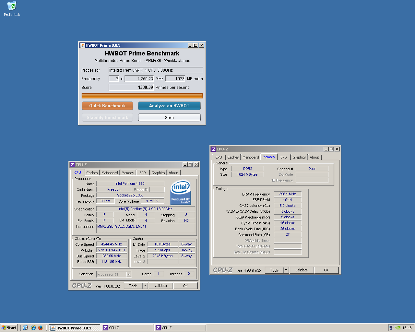This screenshot has height=332, width=415.
Task: Click the DRAM Frequency value 396.1 MHz
Action: coord(288,194)
